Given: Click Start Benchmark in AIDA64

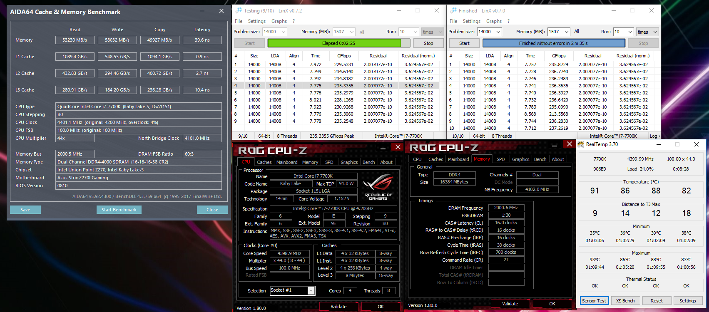Looking at the screenshot, I should (x=119, y=210).
